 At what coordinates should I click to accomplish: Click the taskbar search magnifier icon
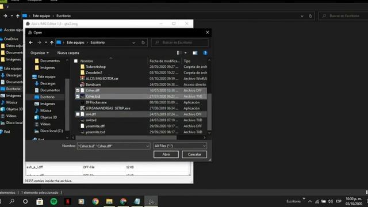(11, 201)
